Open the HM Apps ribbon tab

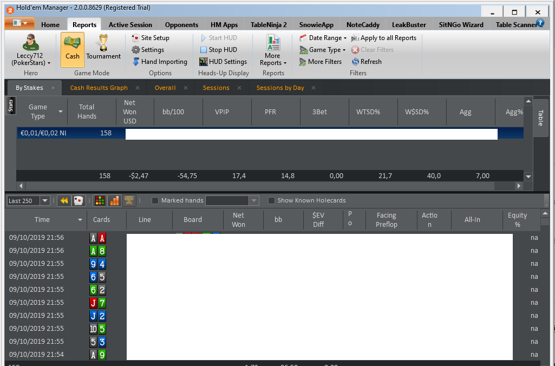(224, 25)
